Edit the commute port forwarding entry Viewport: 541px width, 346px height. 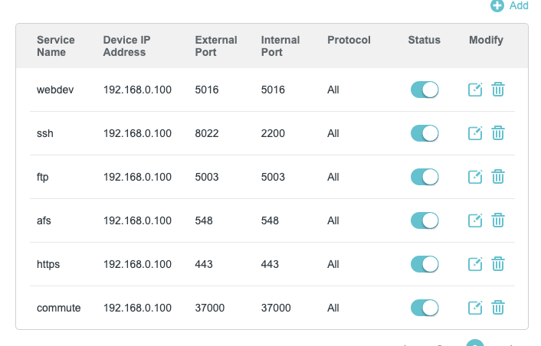coord(475,308)
